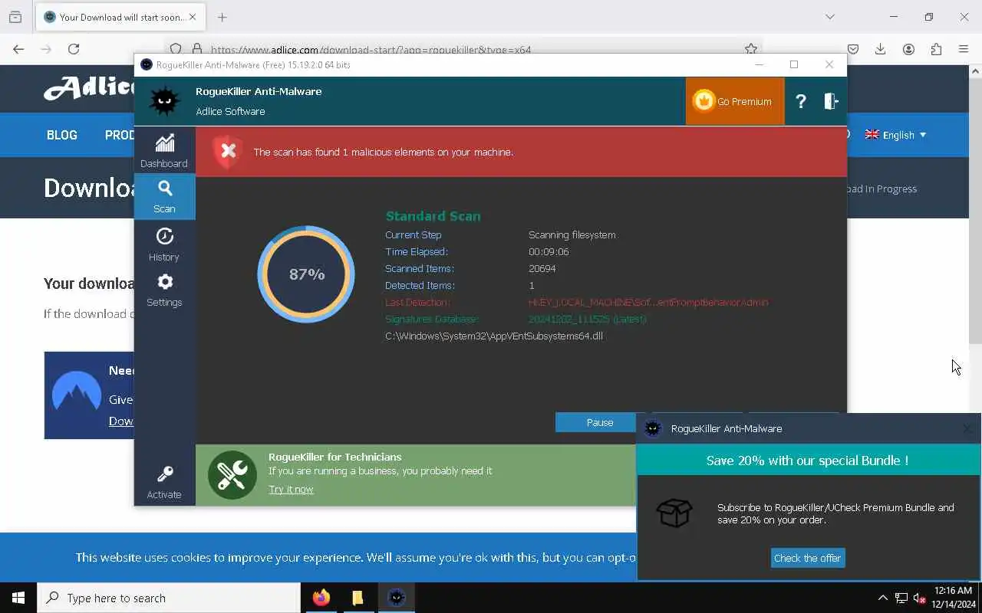Reload the Firefox page

pyautogui.click(x=74, y=49)
